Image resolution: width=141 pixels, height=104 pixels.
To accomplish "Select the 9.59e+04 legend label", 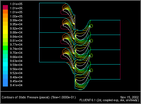I will pyautogui.click(x=16, y=65).
